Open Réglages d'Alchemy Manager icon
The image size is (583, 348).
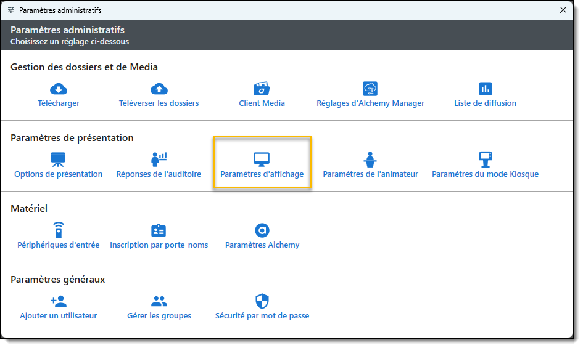[x=370, y=89]
